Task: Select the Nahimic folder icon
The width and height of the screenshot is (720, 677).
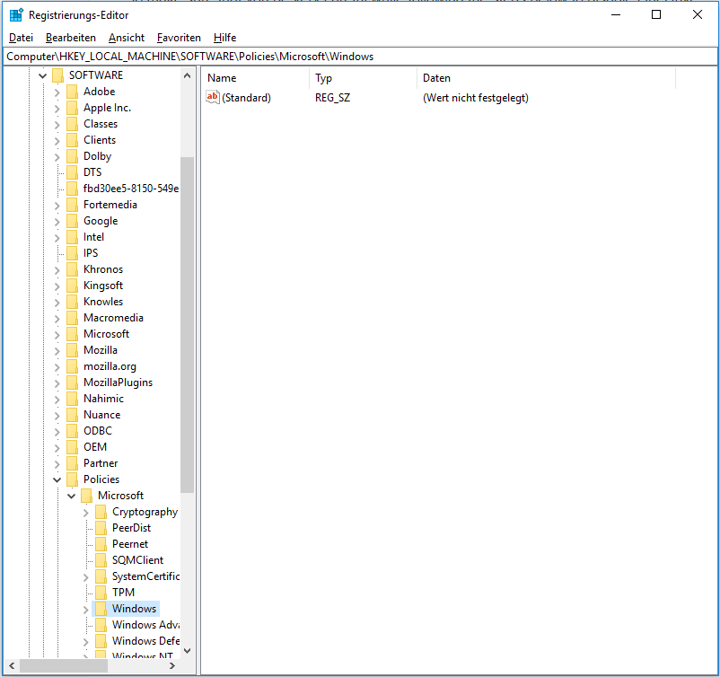Action: (72, 399)
